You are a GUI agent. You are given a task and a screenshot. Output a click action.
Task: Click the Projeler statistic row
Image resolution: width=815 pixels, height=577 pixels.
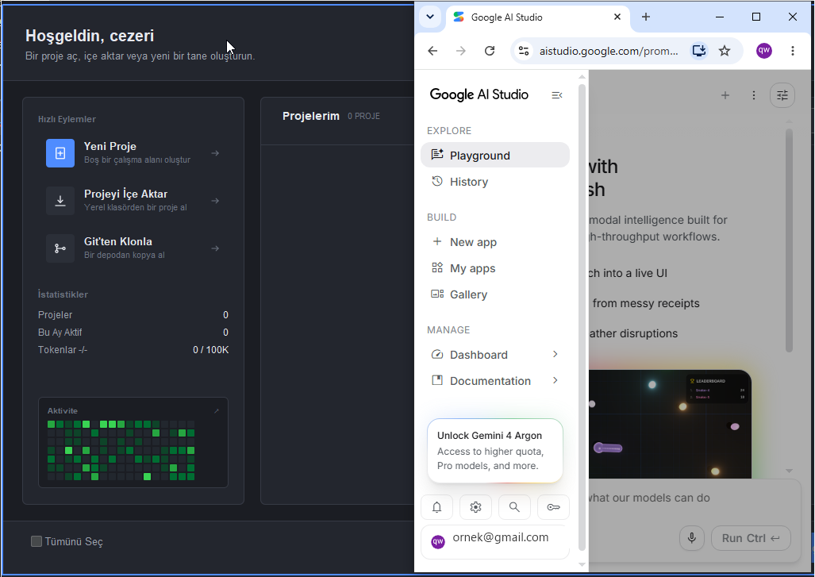[x=133, y=314]
